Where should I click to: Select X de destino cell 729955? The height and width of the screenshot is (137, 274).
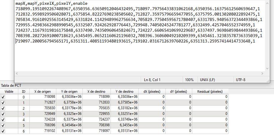(x=96, y=114)
